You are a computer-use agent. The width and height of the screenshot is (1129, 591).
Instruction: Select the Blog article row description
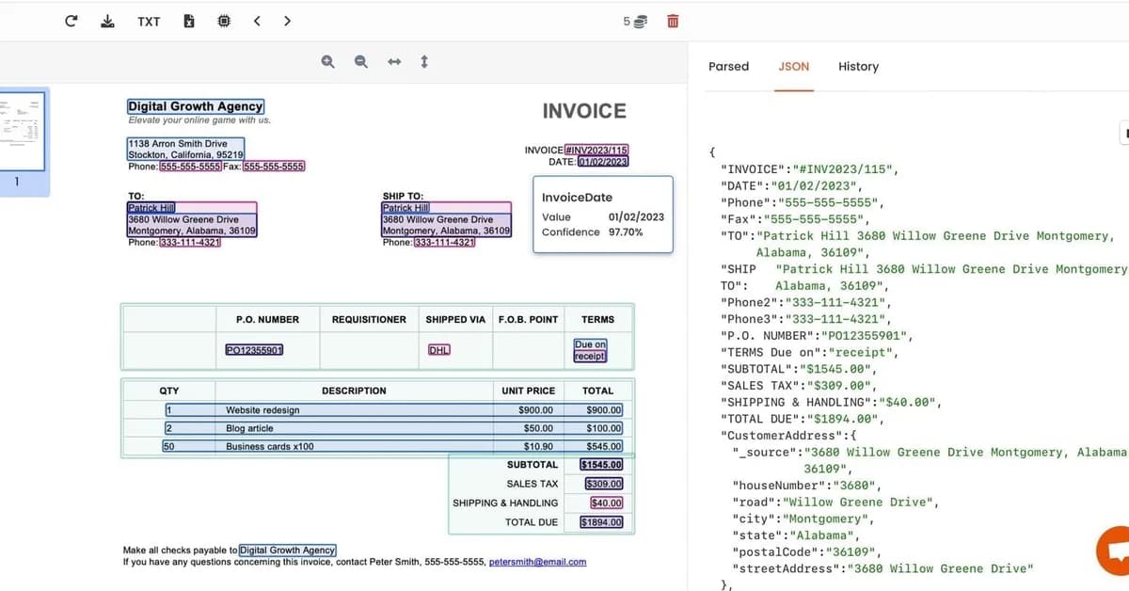(249, 428)
